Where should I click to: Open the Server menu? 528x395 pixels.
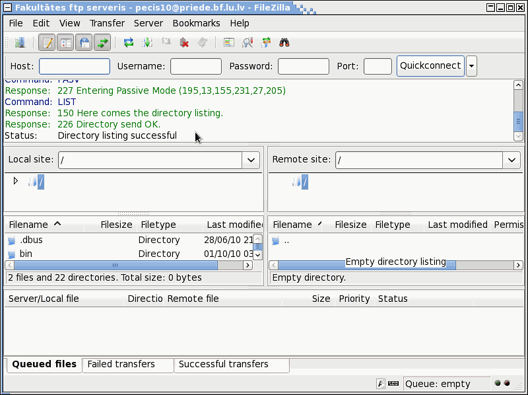pos(148,23)
